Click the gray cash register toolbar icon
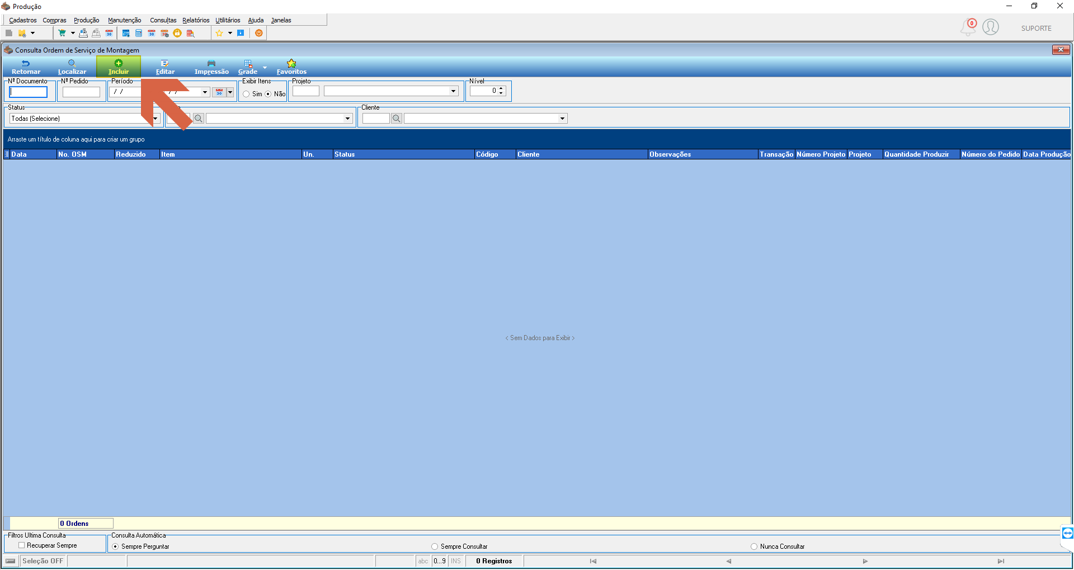 click(x=96, y=33)
